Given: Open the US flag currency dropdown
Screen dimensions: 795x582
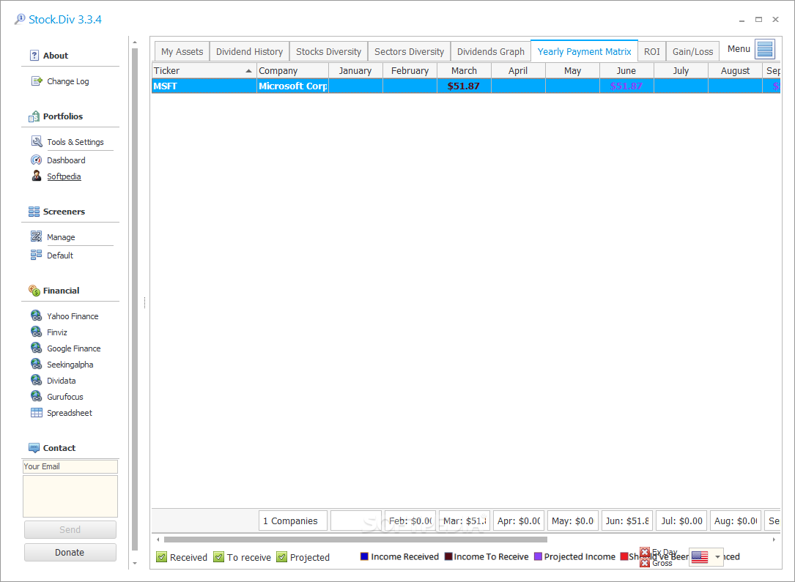Looking at the screenshot, I should [x=706, y=557].
